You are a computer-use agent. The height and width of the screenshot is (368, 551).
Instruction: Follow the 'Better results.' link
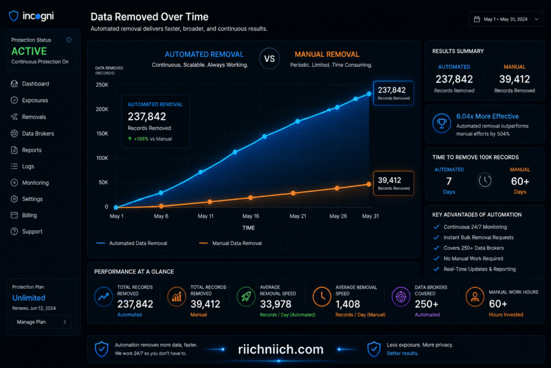(x=402, y=353)
